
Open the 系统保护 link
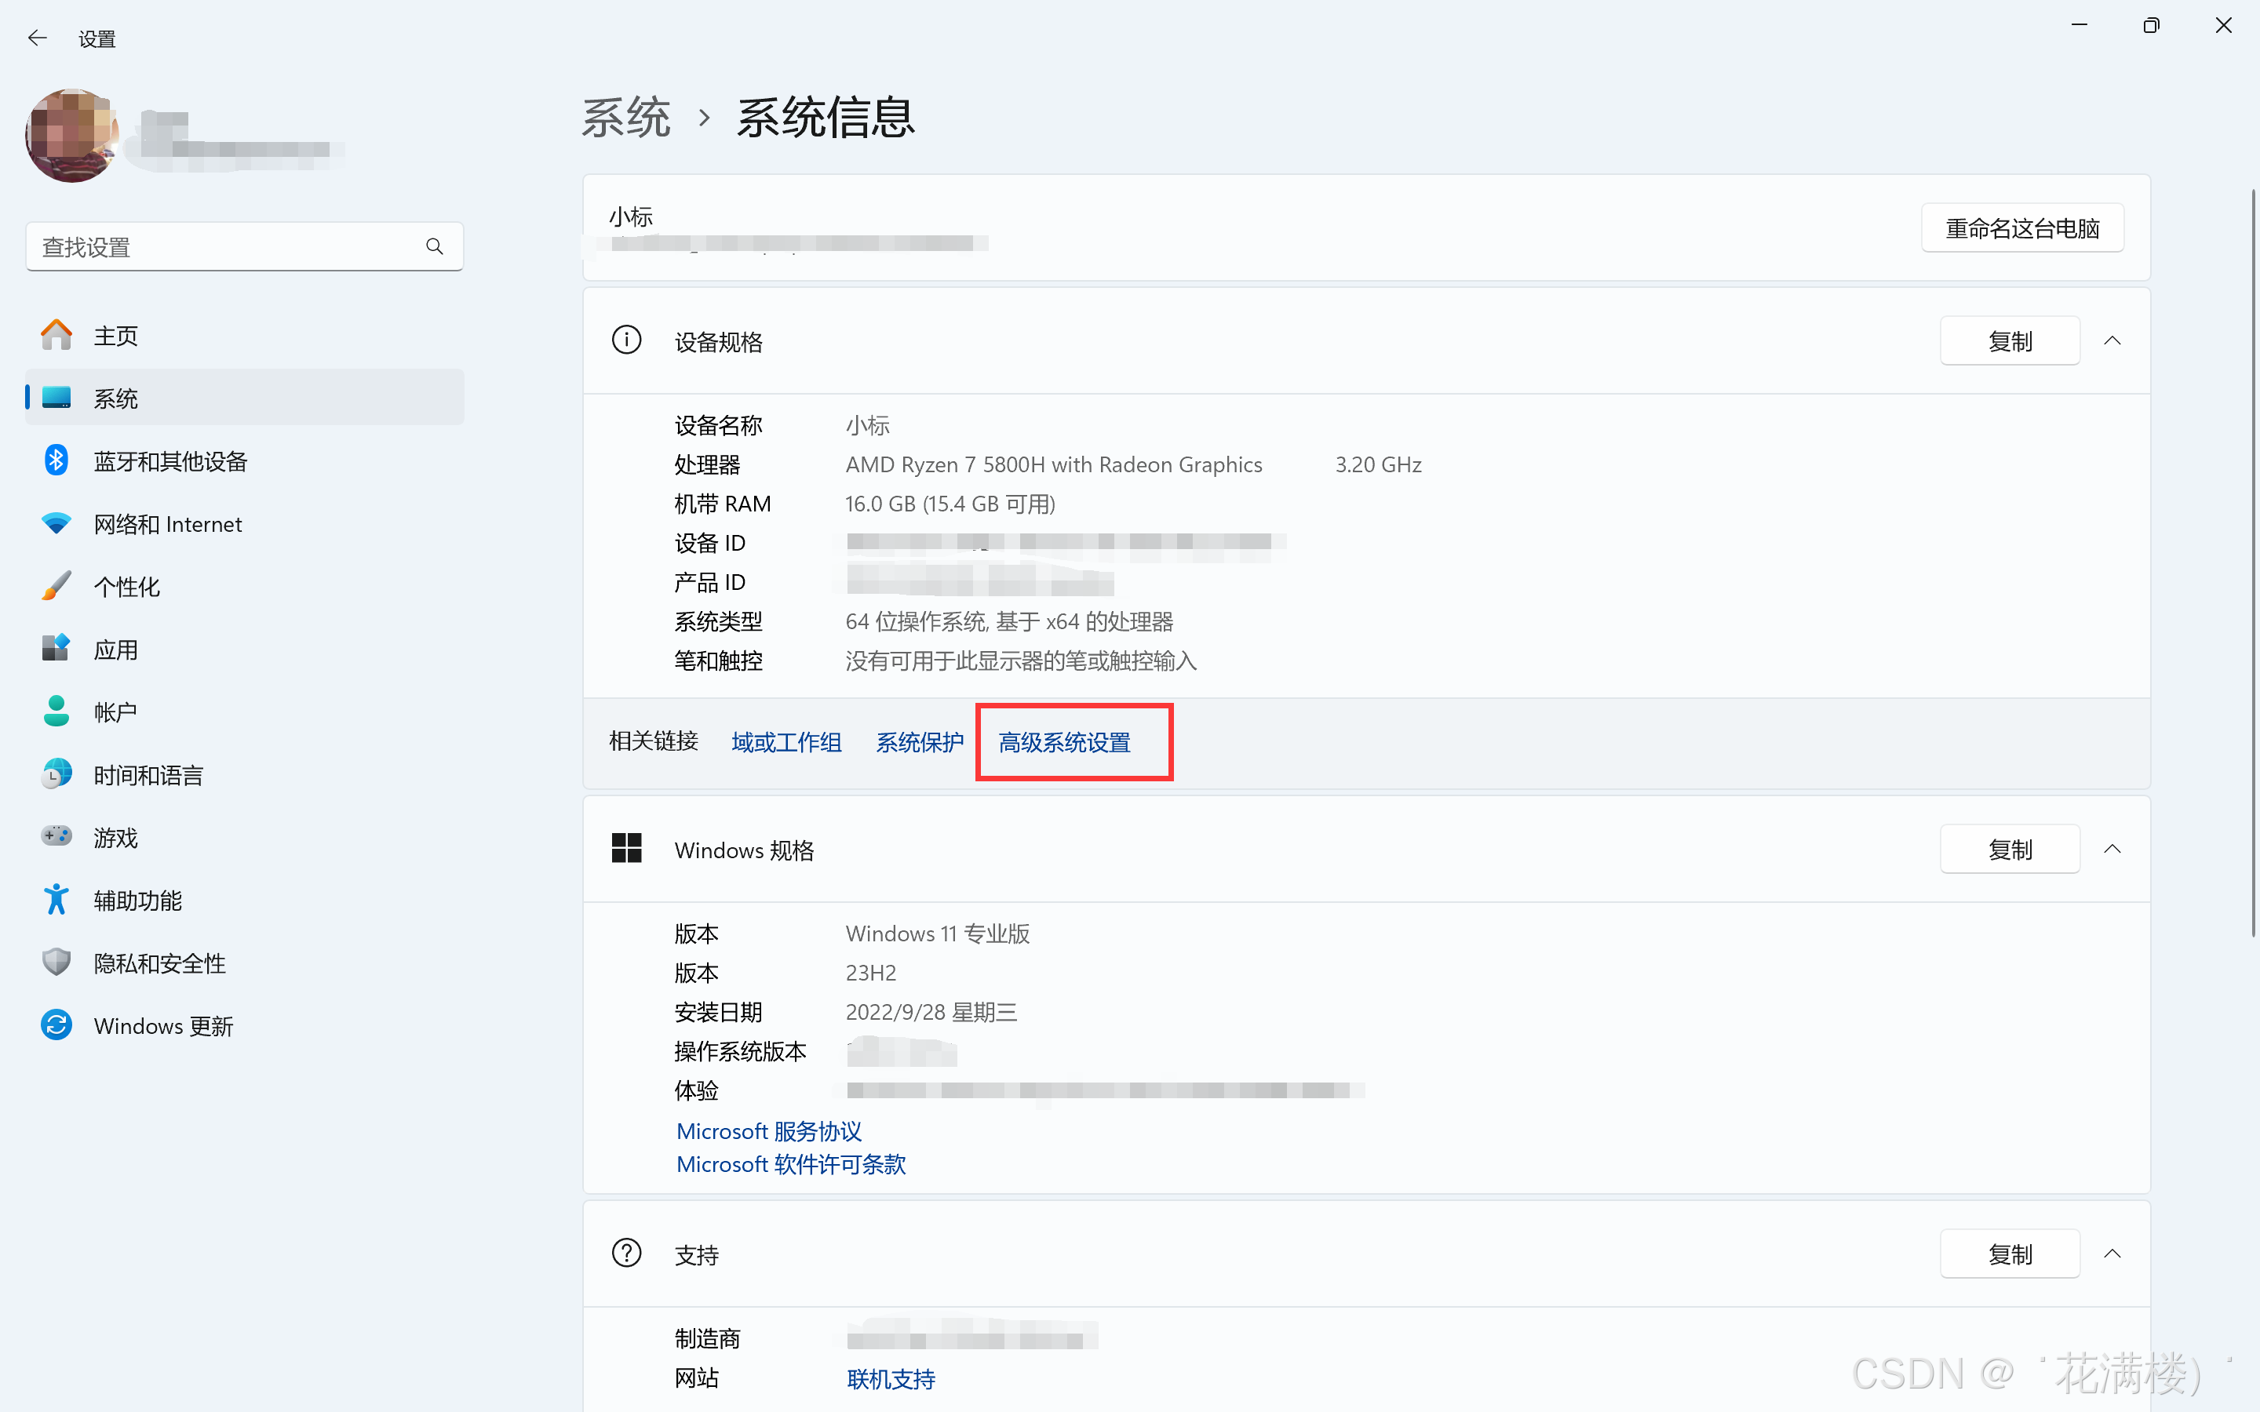click(x=919, y=742)
